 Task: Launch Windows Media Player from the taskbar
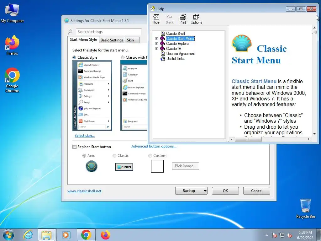(x=66, y=235)
